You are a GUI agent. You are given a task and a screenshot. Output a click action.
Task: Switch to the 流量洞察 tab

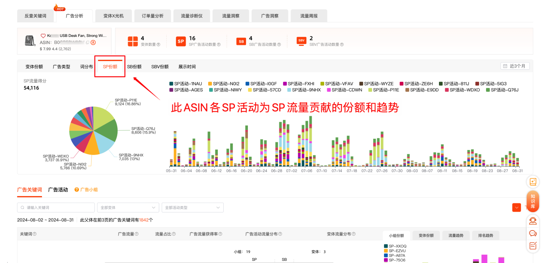pyautogui.click(x=231, y=16)
